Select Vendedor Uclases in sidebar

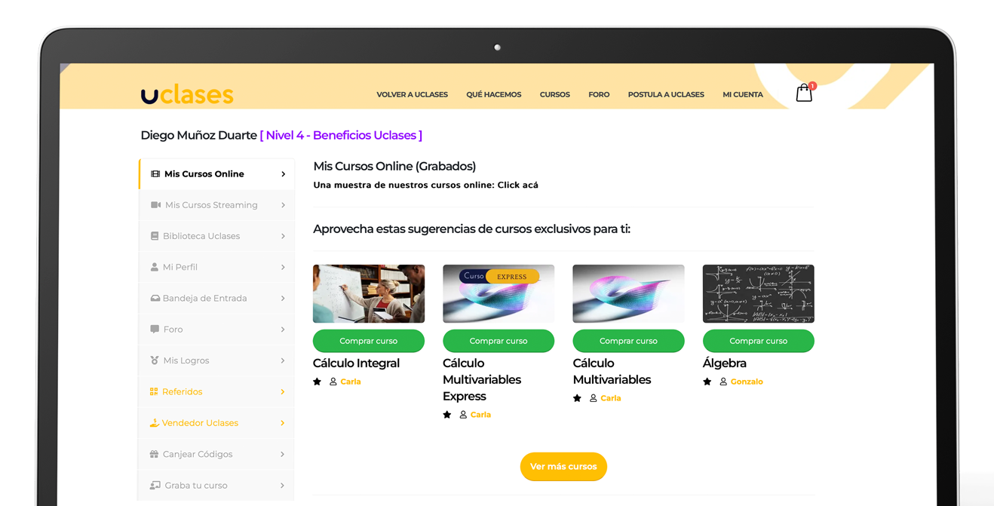click(x=217, y=423)
